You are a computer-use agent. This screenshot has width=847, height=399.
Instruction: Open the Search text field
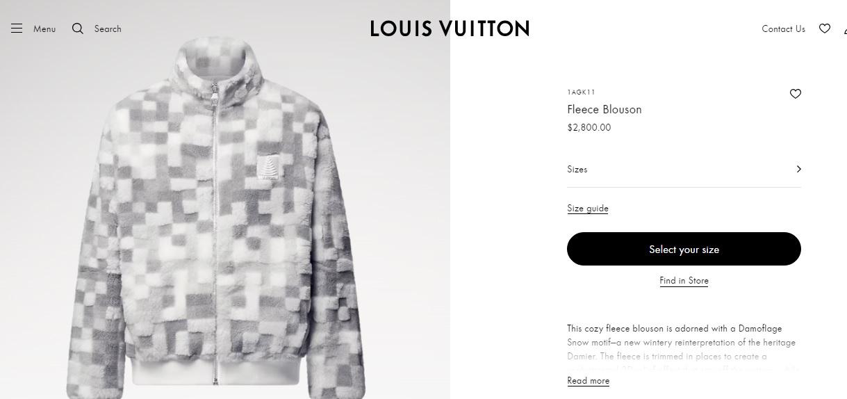point(108,28)
